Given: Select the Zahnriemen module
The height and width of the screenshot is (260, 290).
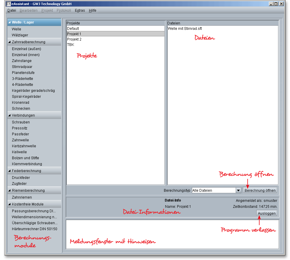Looking at the screenshot, I should 22,197.
